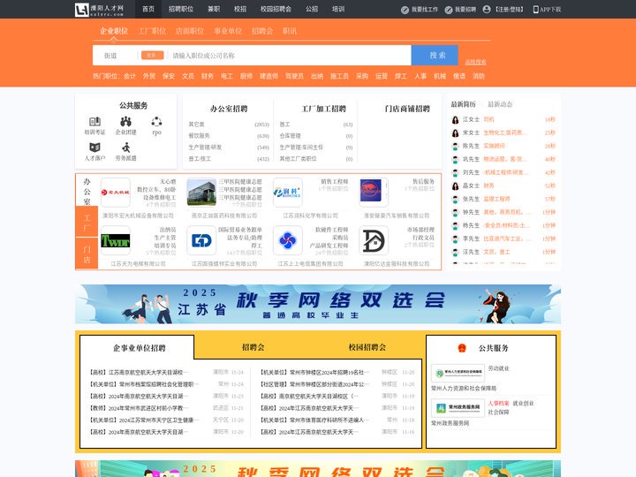
Task: Click the blue 搜索 button
Action: [435, 55]
